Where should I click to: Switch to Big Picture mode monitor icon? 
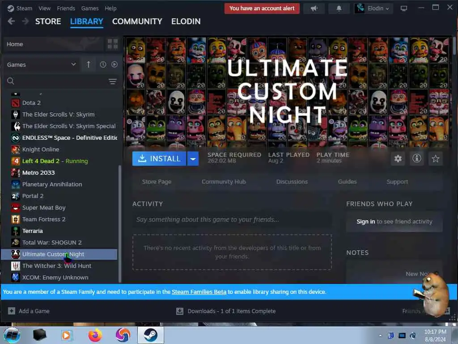point(404,9)
